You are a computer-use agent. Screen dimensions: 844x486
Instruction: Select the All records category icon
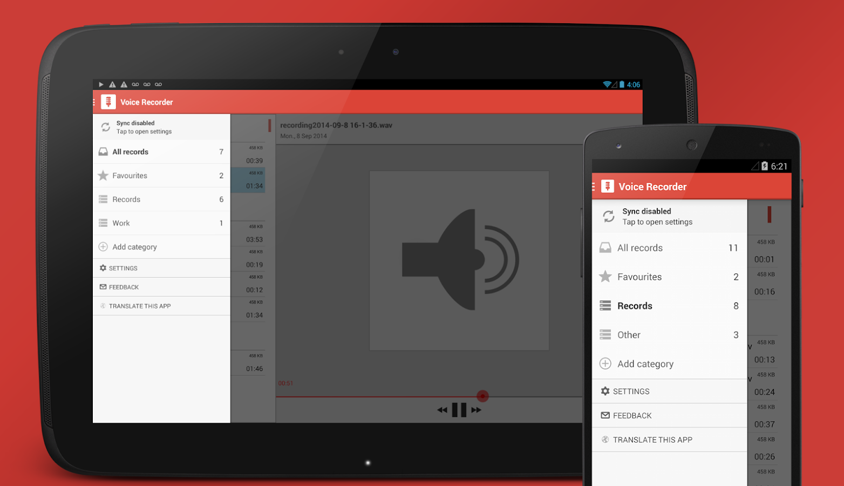103,152
